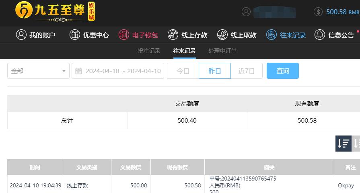Click the profile avatar icon in header

[246, 12]
